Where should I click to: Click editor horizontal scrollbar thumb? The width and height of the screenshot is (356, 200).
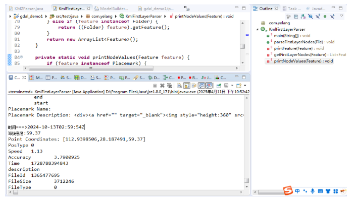point(91,68)
